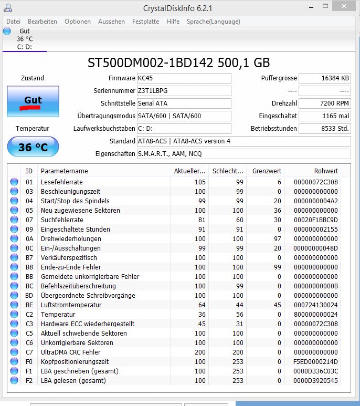Screen dimensions: 360x406
Task: Click the CrystalDiskInfo app icon in title bar
Action: tap(8, 8)
